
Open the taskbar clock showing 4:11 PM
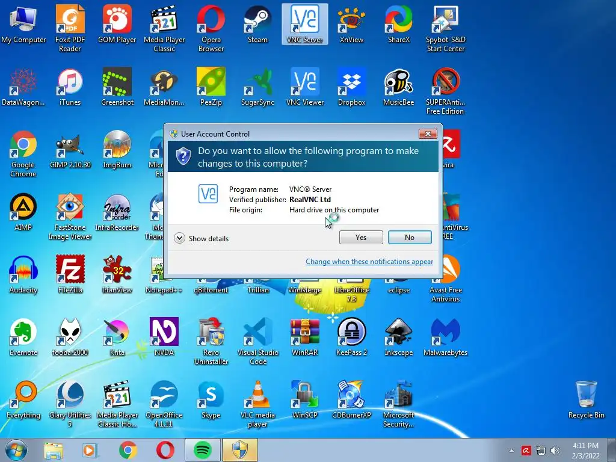(x=585, y=451)
